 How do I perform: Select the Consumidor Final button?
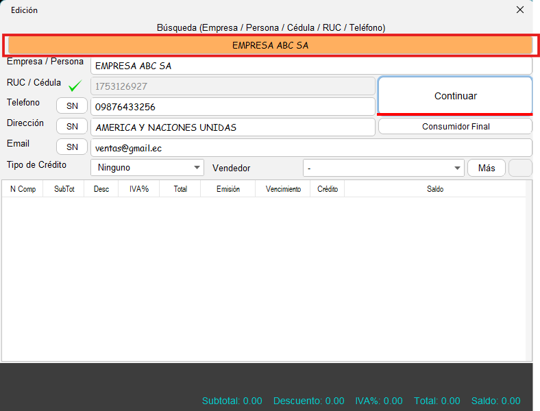pyautogui.click(x=455, y=127)
